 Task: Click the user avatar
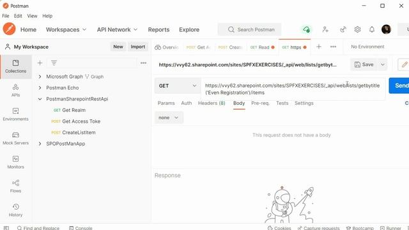(386, 29)
